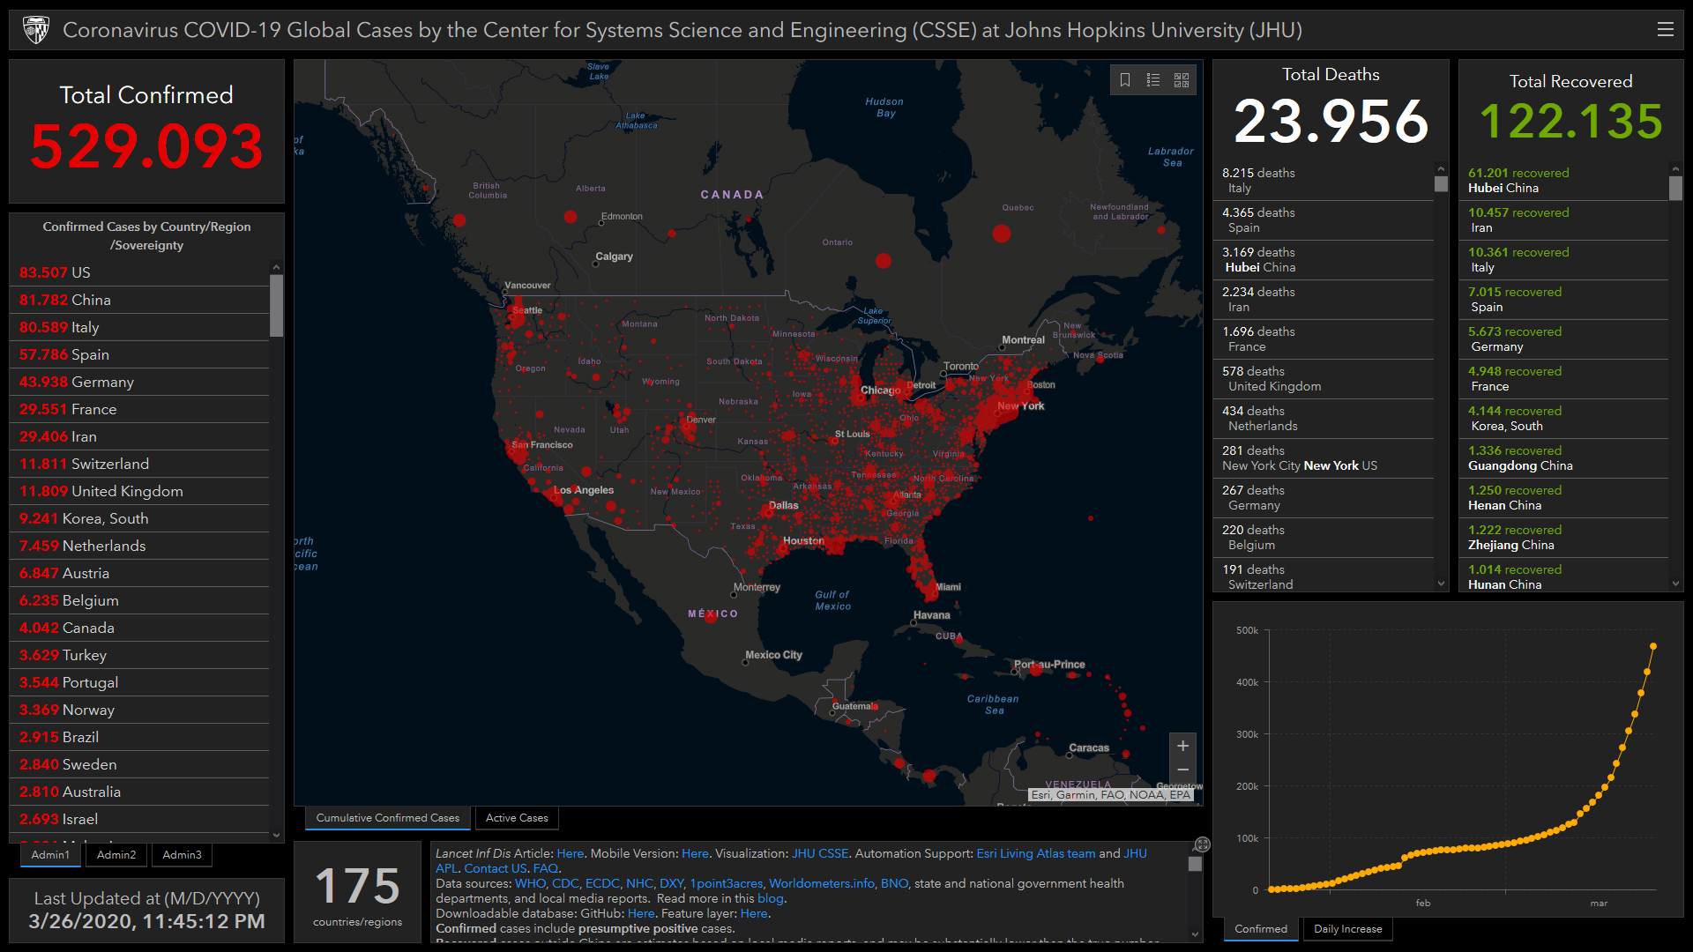Select the Admin3 tab
The width and height of the screenshot is (1693, 952).
pyautogui.click(x=182, y=855)
